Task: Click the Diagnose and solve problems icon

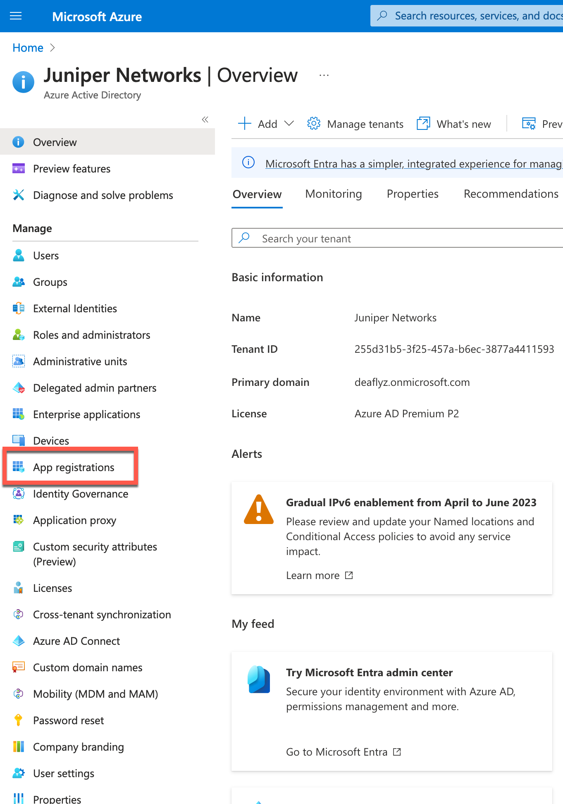Action: [x=19, y=195]
